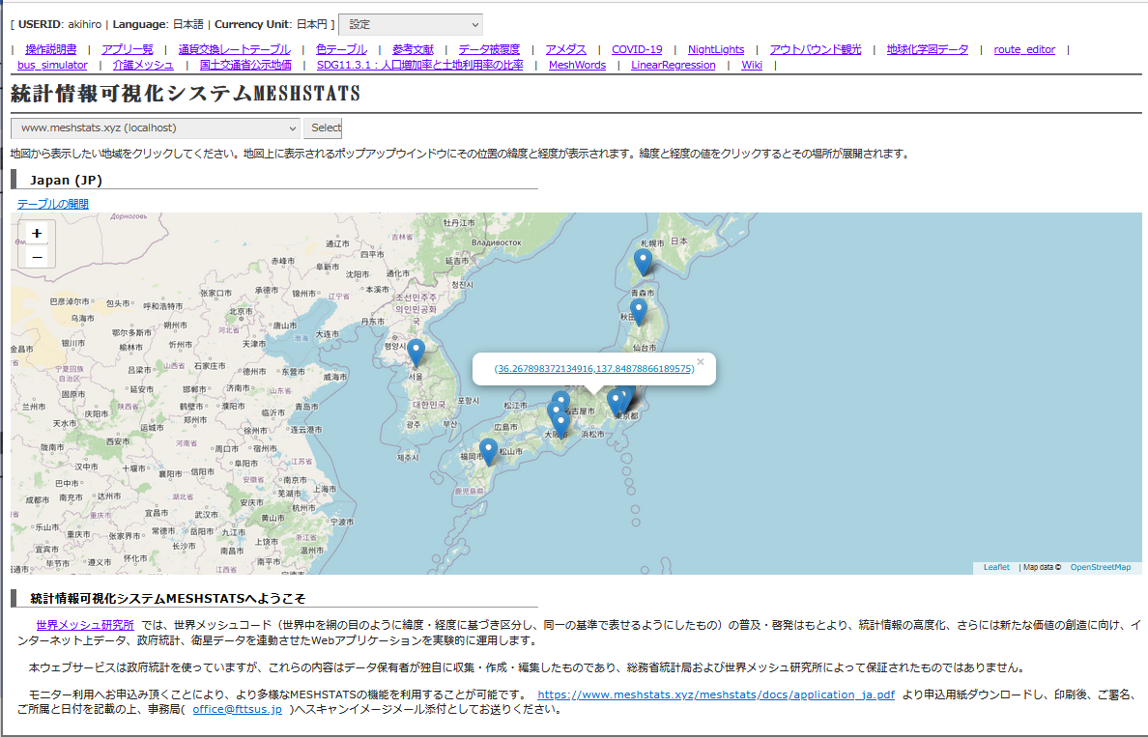Open the 設定 settings dropdown

410,24
